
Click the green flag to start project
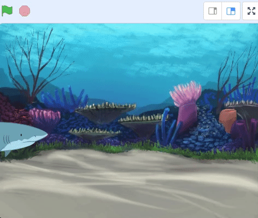click(x=7, y=11)
